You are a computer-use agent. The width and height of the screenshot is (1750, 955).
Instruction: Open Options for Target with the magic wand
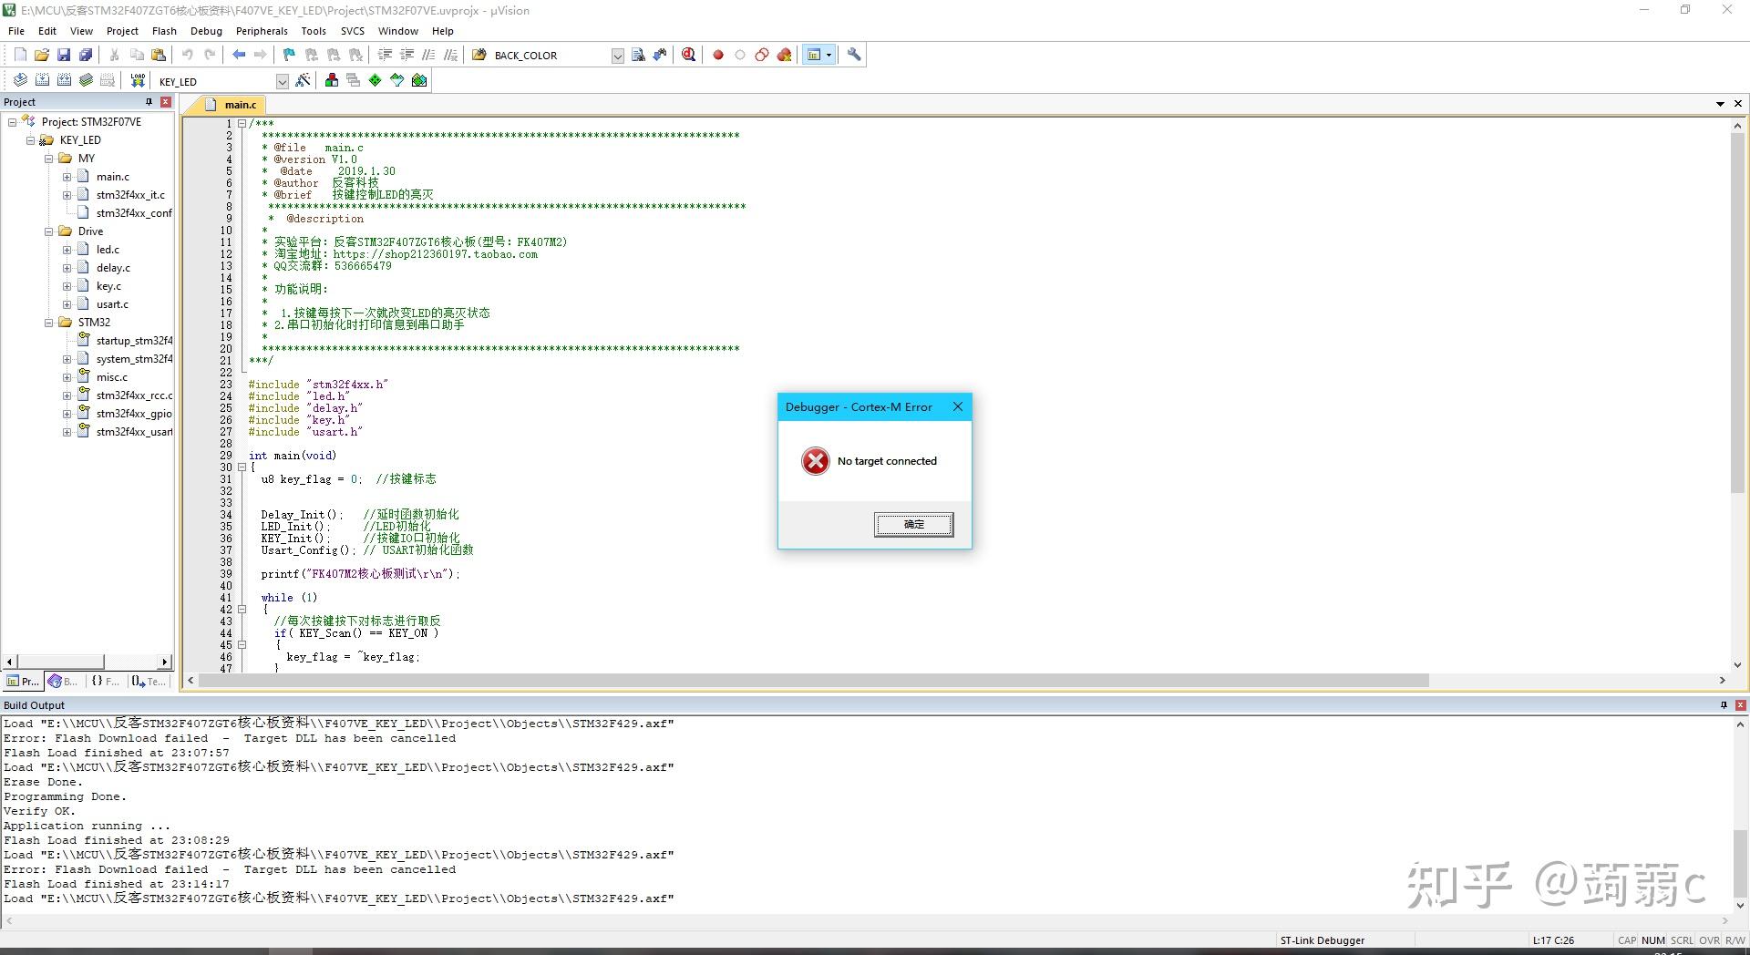tap(304, 80)
